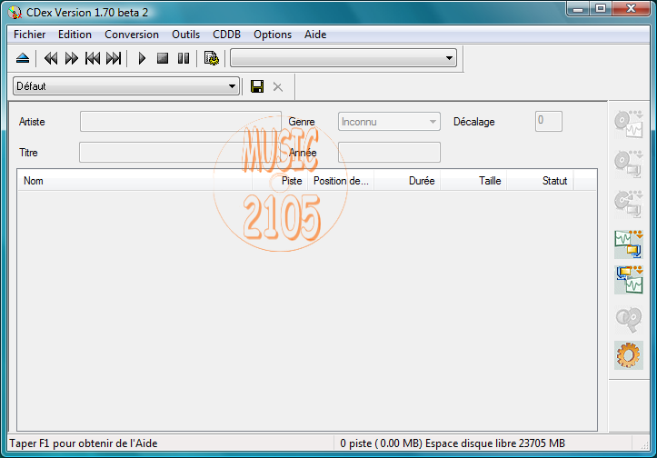The width and height of the screenshot is (657, 458).
Task: Click the CDex application icon in title bar
Action: click(15, 13)
